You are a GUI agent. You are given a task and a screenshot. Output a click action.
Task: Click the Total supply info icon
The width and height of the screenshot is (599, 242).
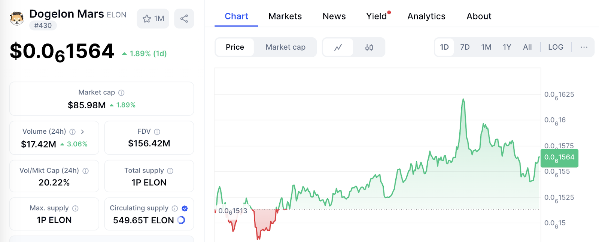pos(170,171)
